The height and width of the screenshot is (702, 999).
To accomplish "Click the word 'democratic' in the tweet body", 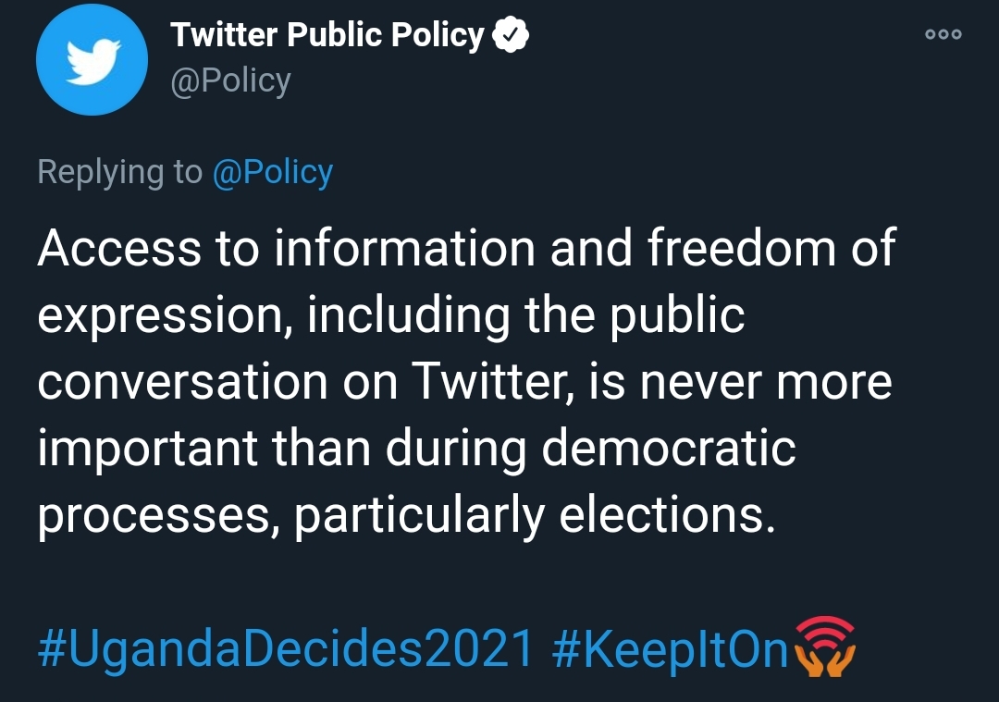I will [669, 448].
